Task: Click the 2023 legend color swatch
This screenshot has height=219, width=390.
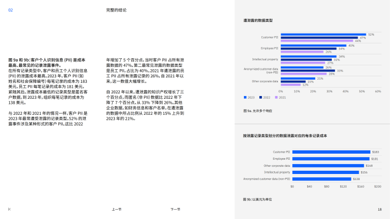Action: 245,98
